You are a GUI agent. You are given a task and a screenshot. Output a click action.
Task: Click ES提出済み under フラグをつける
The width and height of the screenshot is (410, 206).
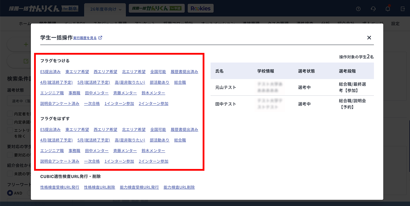pos(51,72)
